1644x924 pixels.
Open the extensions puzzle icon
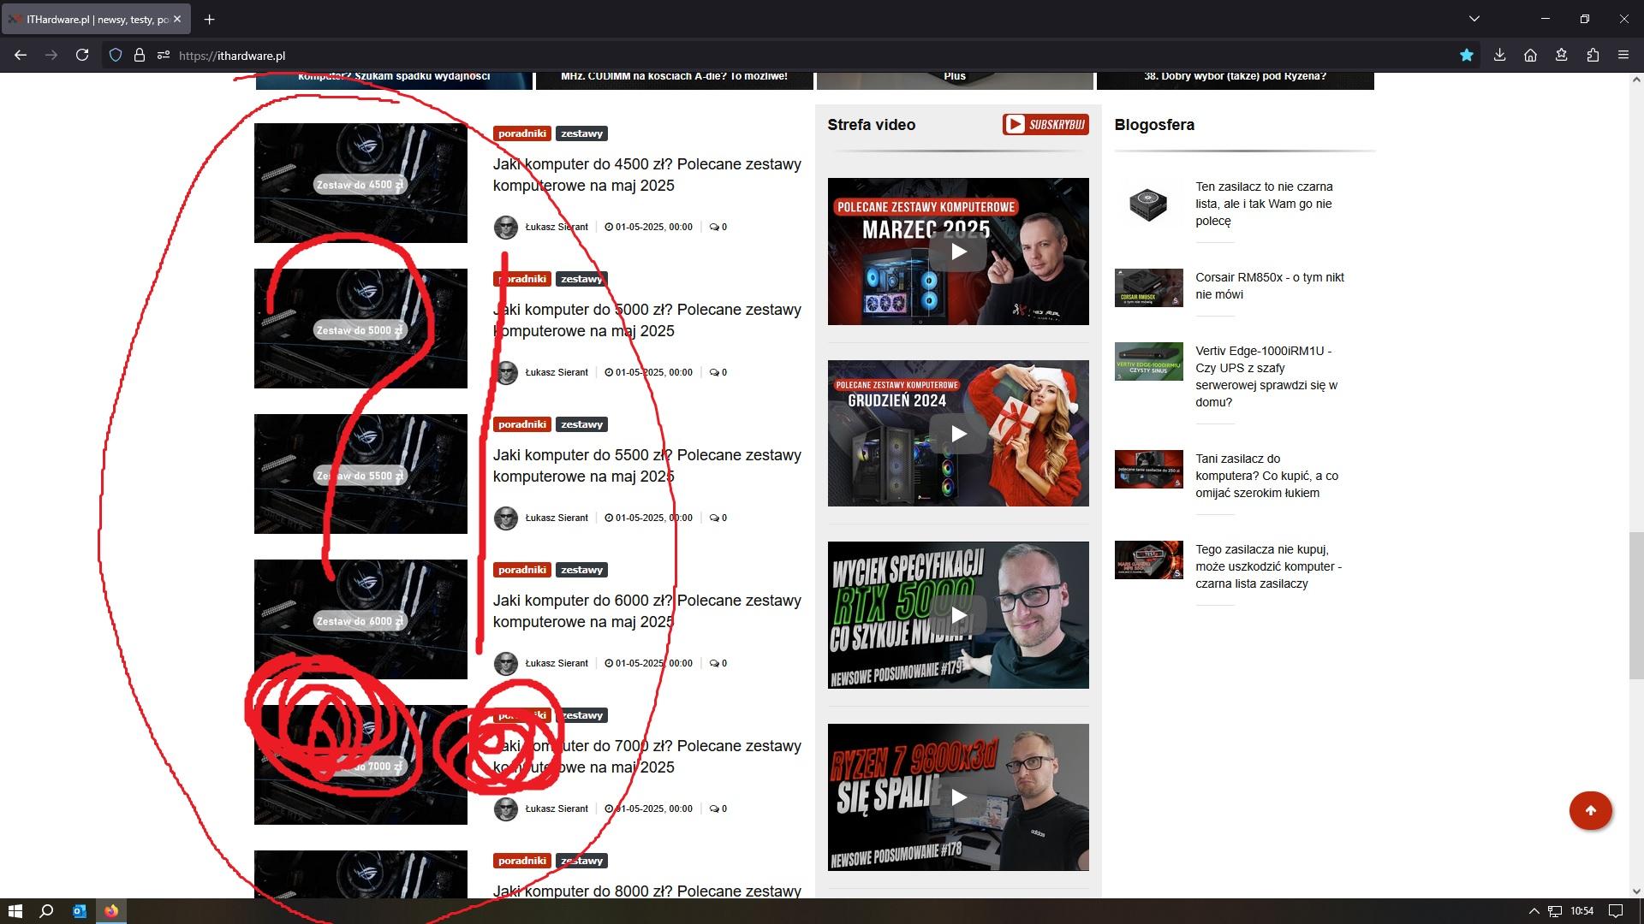[1593, 56]
